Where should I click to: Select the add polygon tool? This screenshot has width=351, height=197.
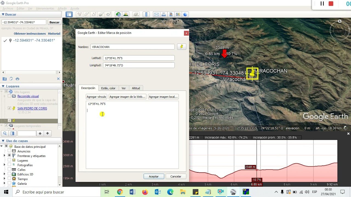[87, 15]
